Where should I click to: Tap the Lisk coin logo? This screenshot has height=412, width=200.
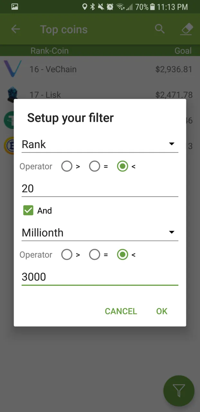pyautogui.click(x=12, y=94)
